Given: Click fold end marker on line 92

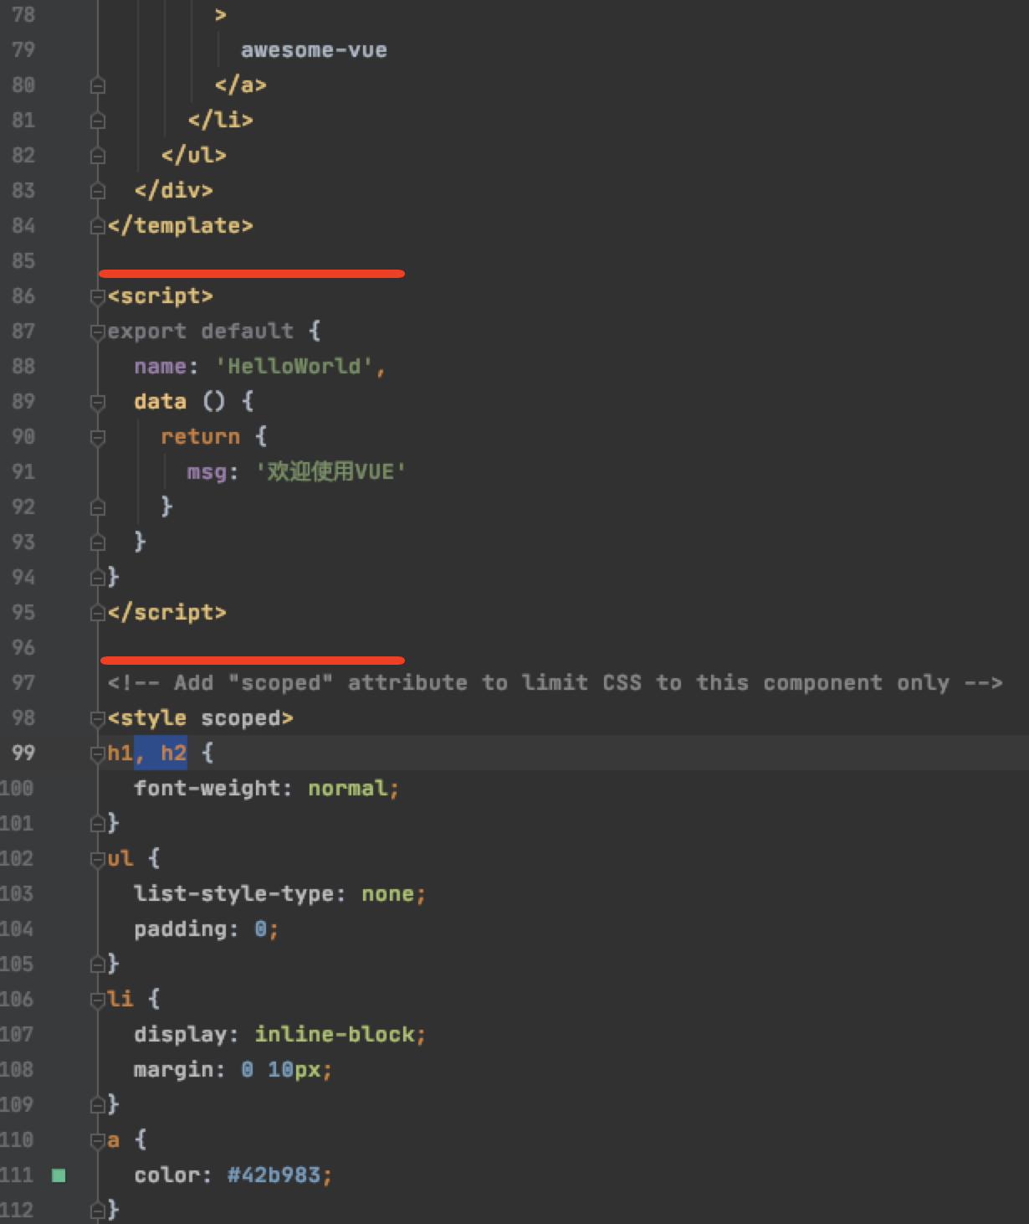Looking at the screenshot, I should coord(98,507).
